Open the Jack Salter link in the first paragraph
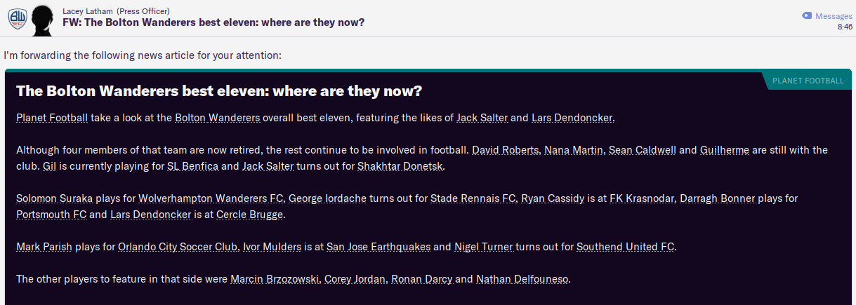 482,117
